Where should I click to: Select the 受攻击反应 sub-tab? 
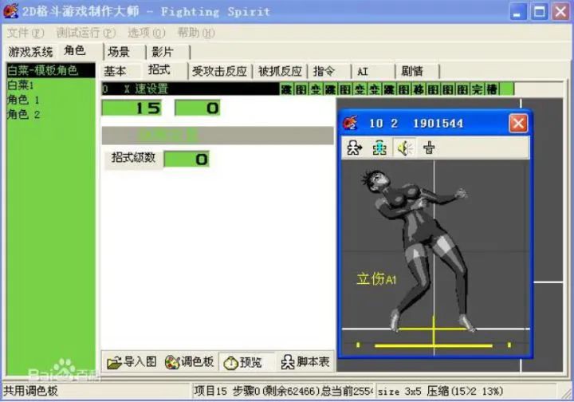pyautogui.click(x=220, y=71)
